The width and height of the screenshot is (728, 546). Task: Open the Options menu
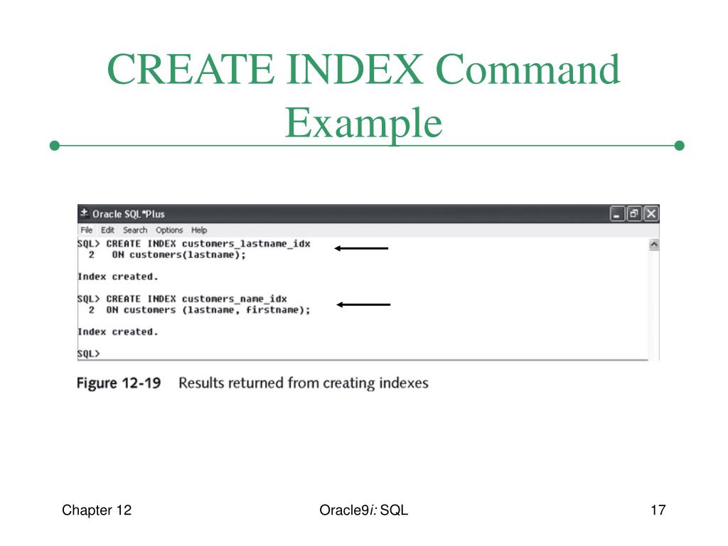point(169,230)
